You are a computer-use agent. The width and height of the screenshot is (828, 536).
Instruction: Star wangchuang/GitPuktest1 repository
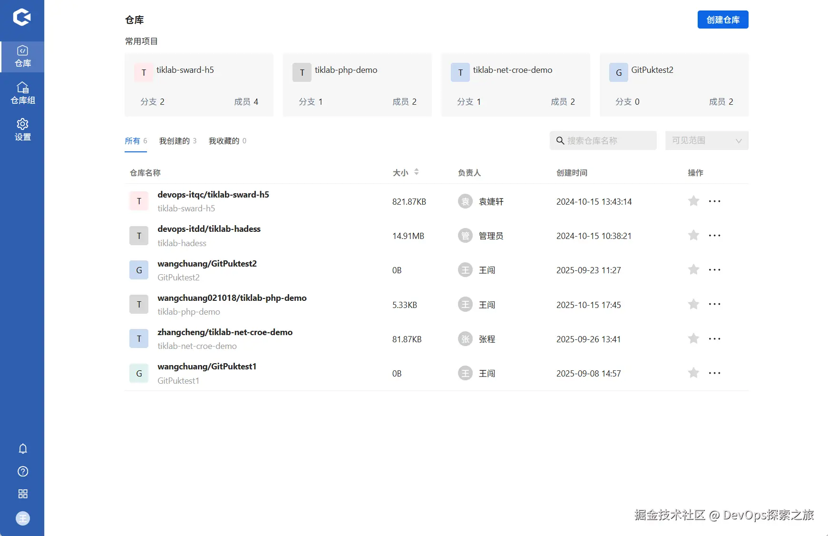pyautogui.click(x=693, y=373)
